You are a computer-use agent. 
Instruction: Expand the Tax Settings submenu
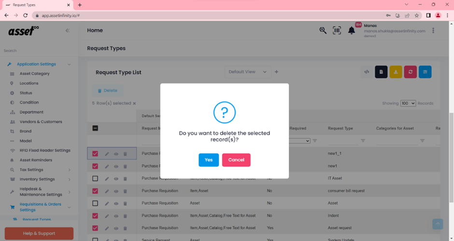[69, 170]
